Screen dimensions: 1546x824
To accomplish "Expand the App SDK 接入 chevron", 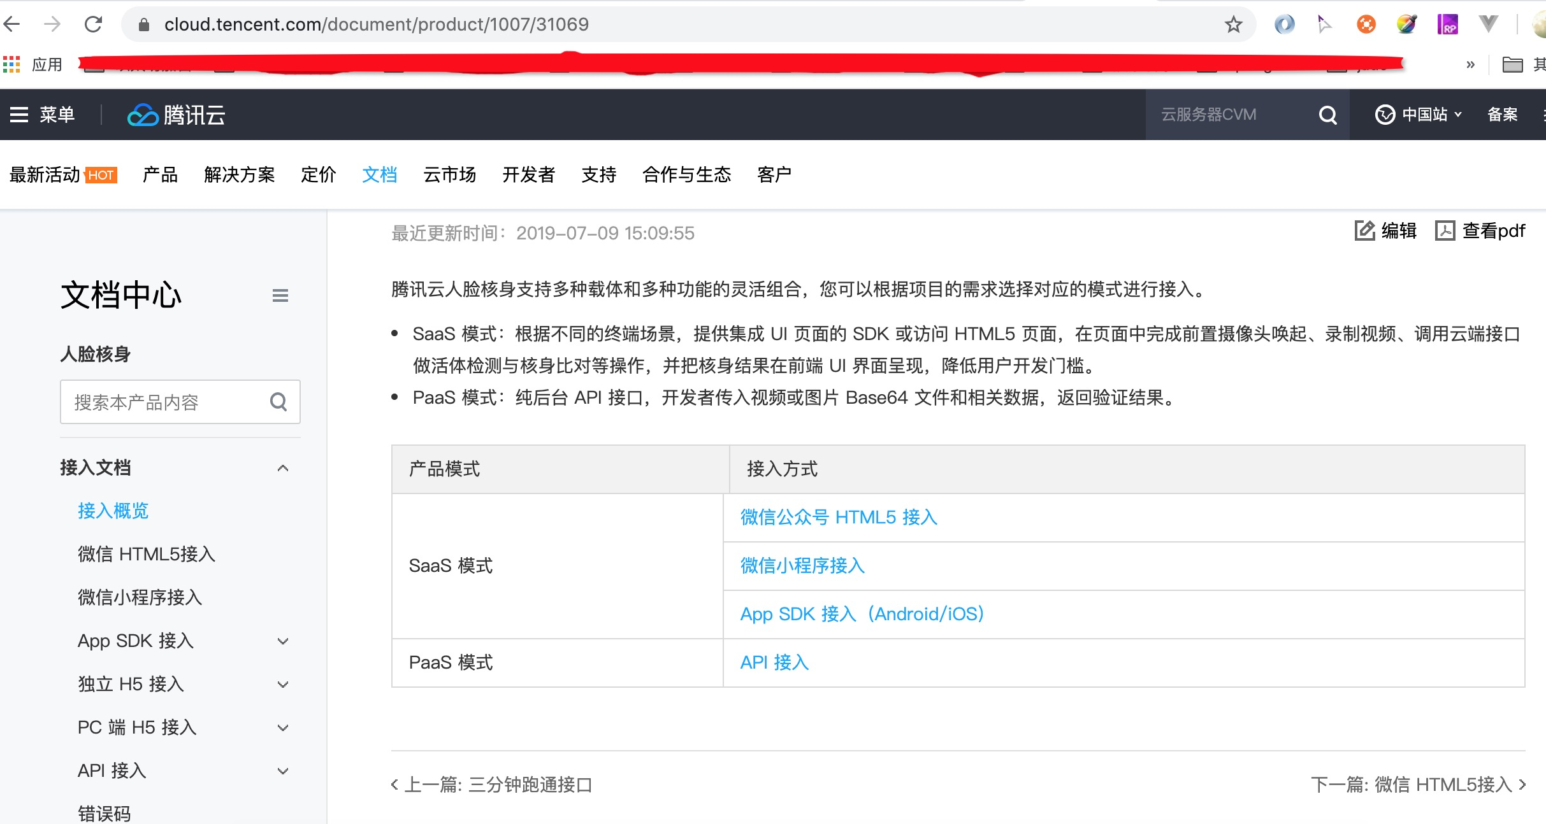I will pos(283,641).
